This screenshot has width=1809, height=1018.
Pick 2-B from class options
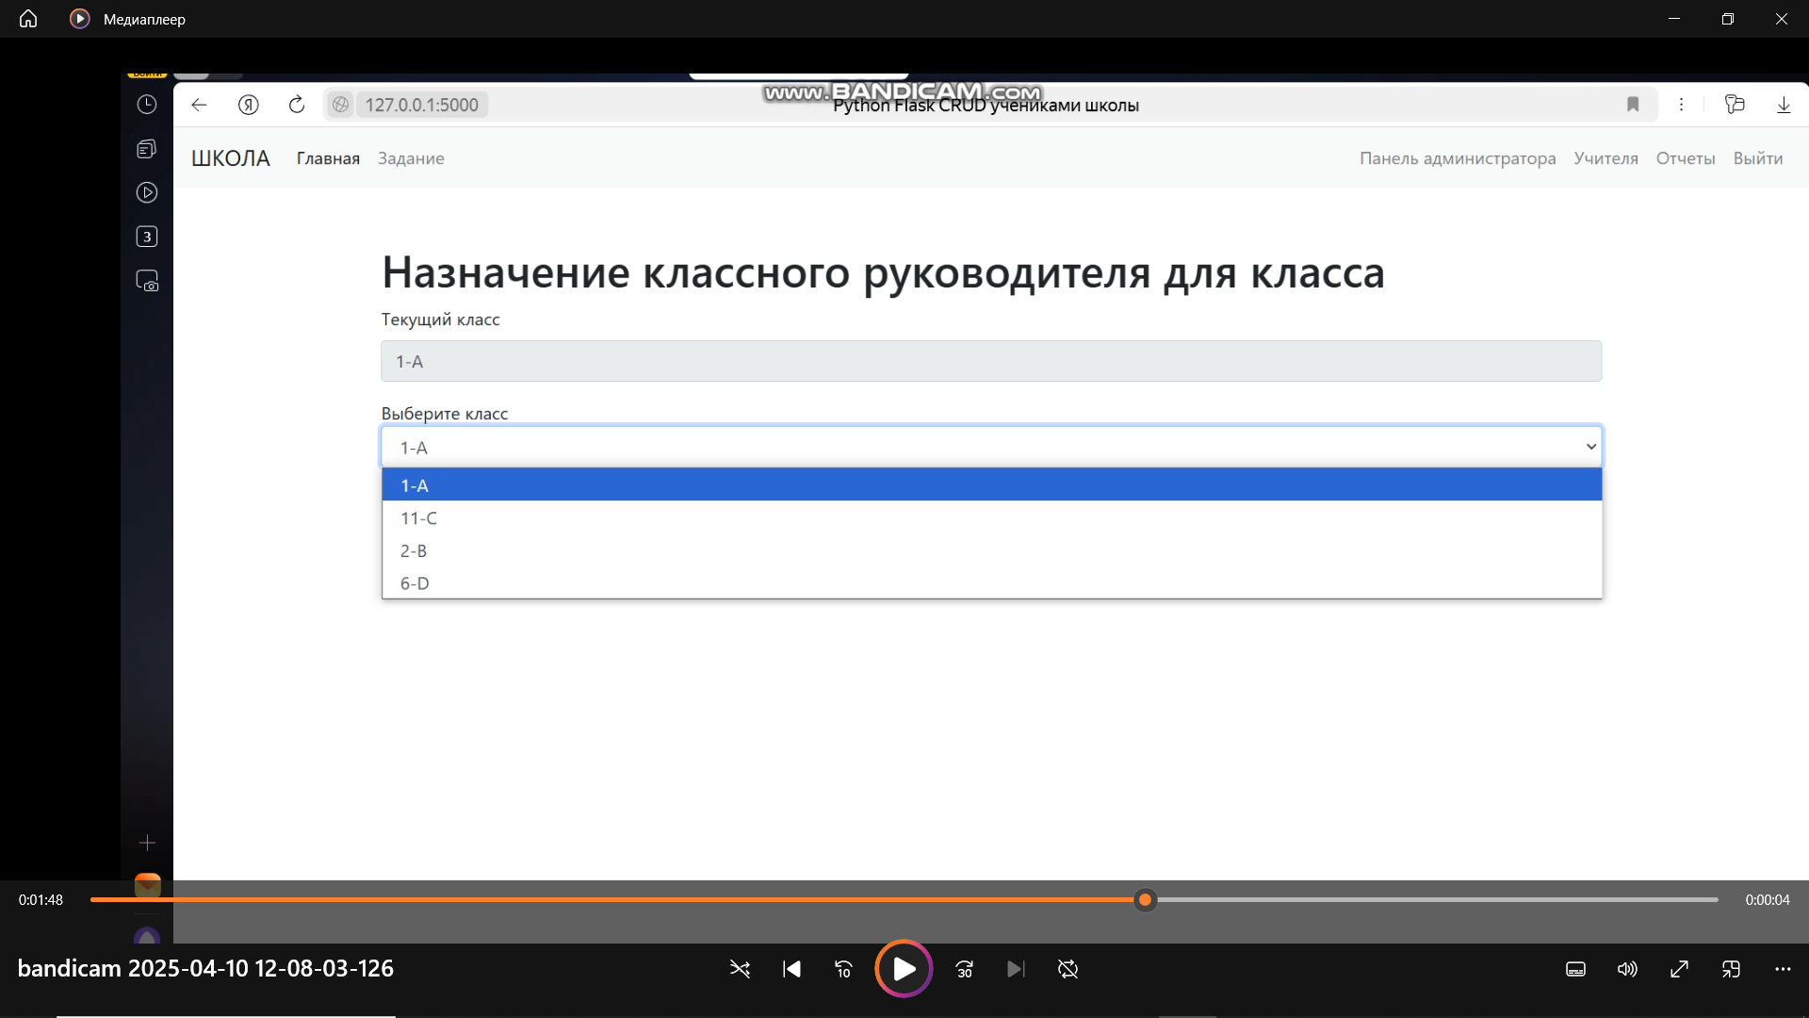coord(414,550)
